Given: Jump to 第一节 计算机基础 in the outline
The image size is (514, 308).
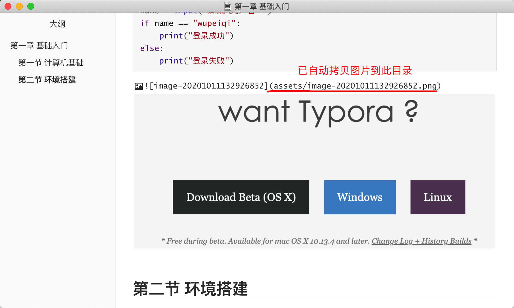Looking at the screenshot, I should click(51, 63).
